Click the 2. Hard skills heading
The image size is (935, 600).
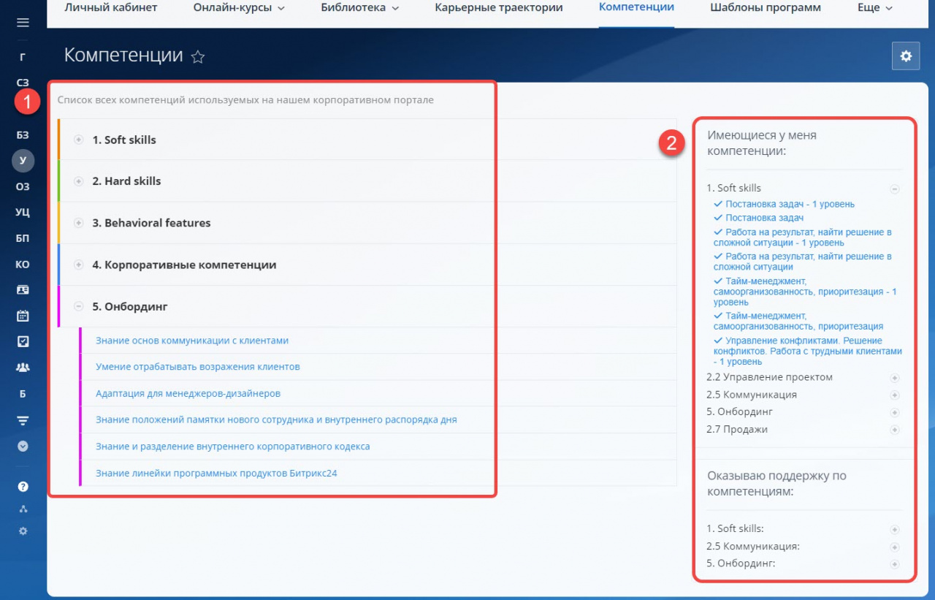(126, 181)
